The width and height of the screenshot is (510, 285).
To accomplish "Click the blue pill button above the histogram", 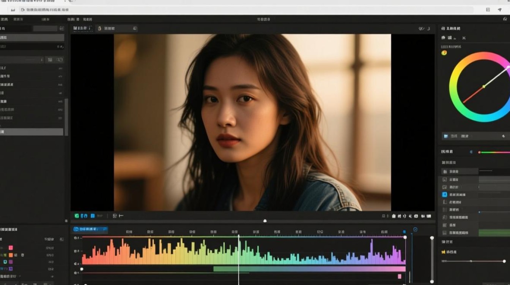I will [x=90, y=229].
